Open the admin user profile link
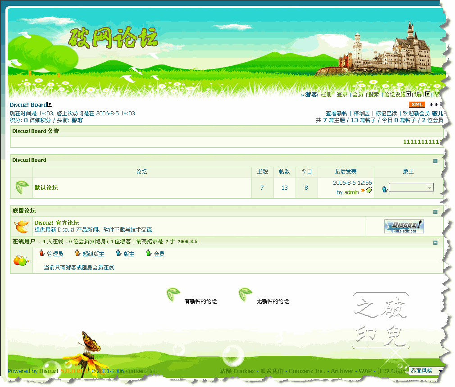This screenshot has height=387, width=455. click(352, 192)
